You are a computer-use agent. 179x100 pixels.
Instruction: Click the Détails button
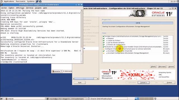coord(153,67)
